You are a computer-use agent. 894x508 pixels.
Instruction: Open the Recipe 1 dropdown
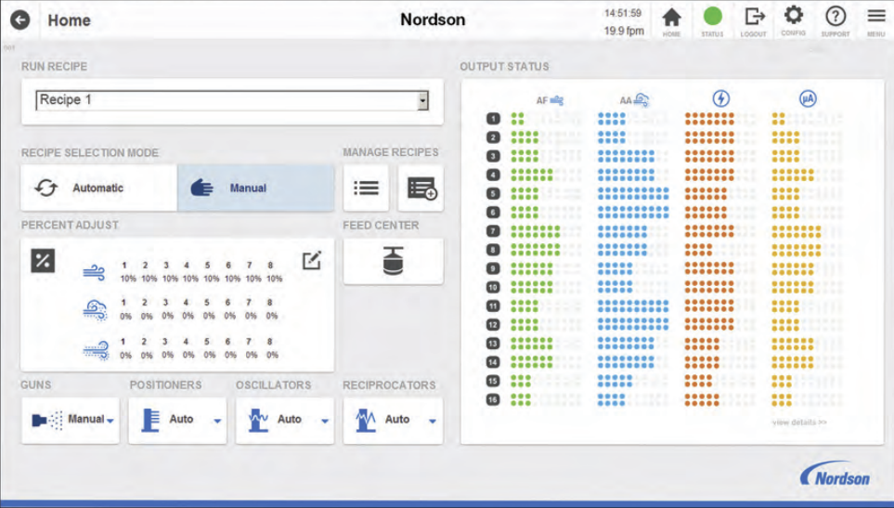pos(232,100)
